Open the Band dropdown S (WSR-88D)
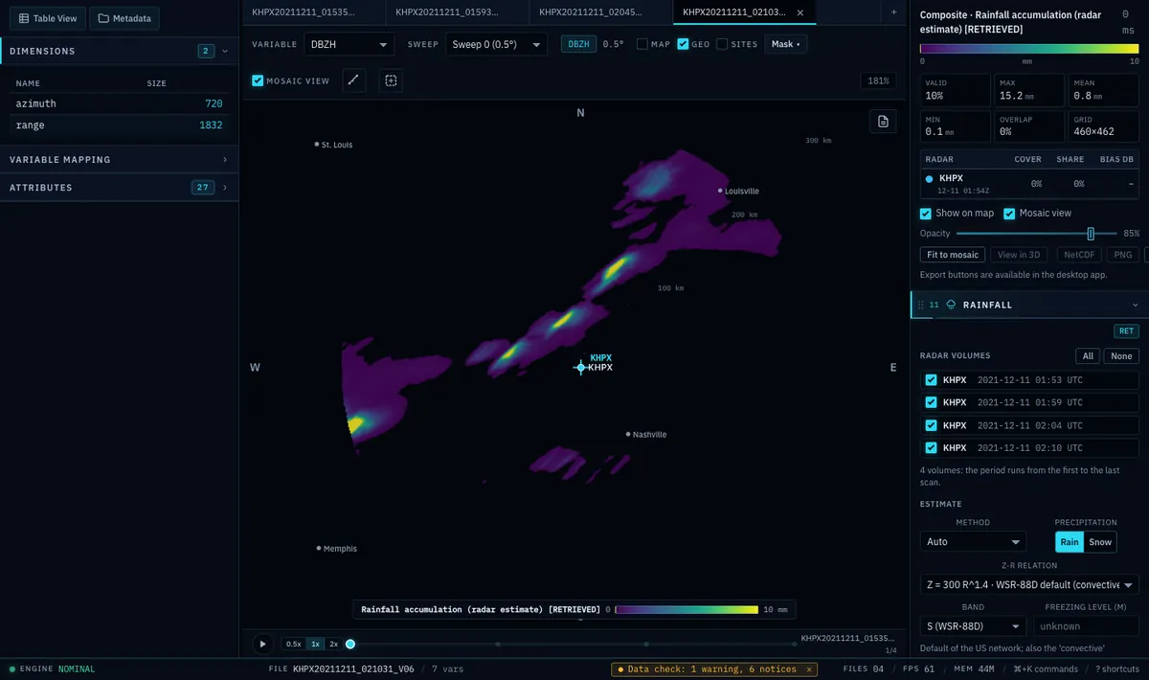1149x680 pixels. tap(973, 626)
